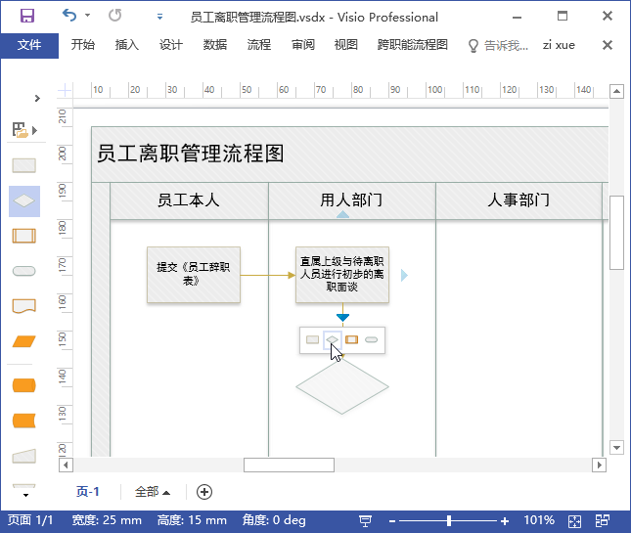Select the Subprocess shape in stencil

tap(24, 236)
